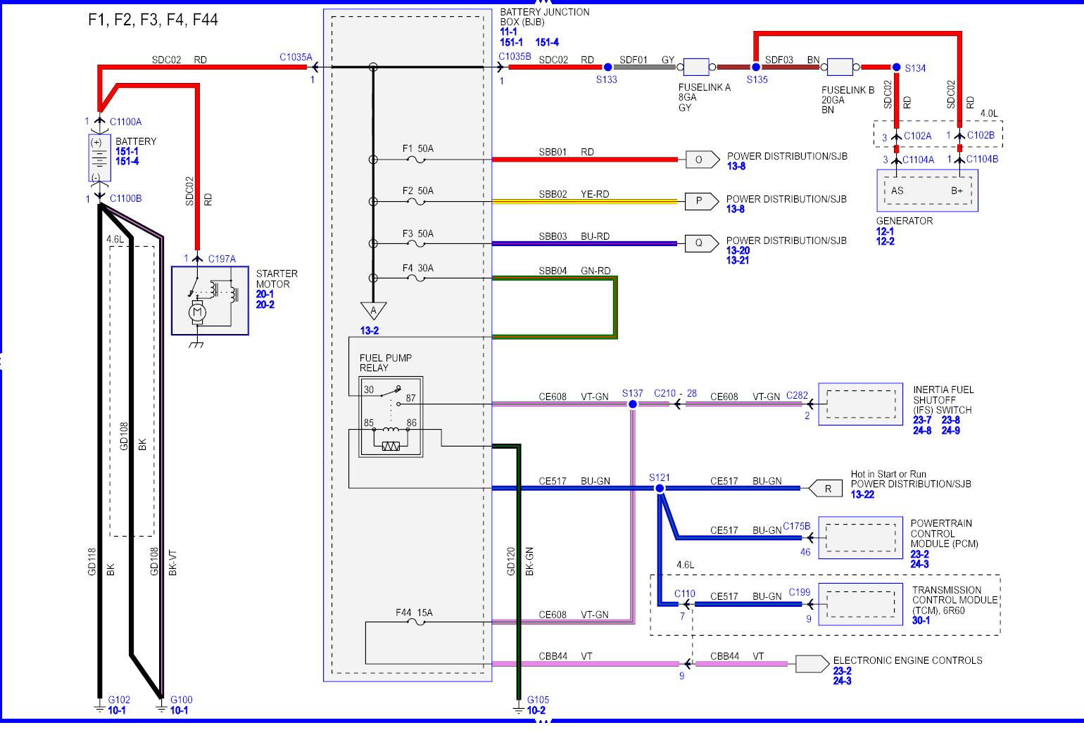Viewport: 1084px width, 737px height.
Task: Click the triangle A connector symbol
Action: pos(373,311)
